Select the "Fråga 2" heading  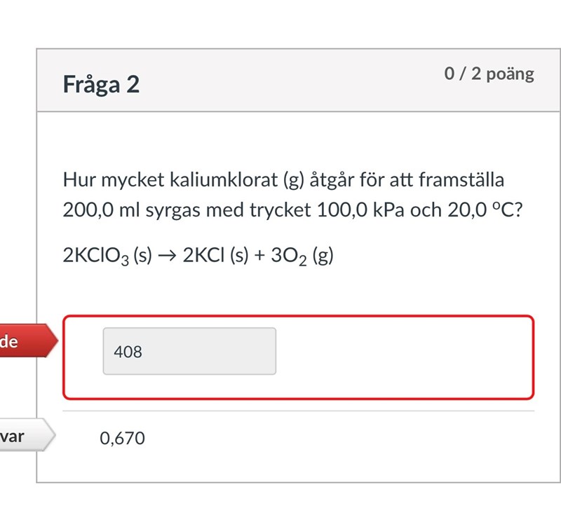coord(102,84)
